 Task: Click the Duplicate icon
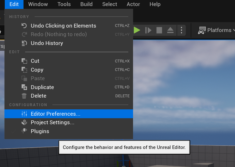(x=24, y=87)
